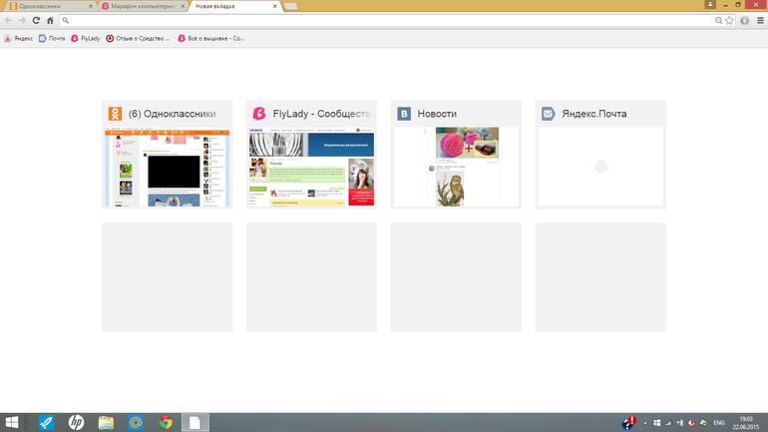Switch the ENG input language indicator
The image size is (768, 432).
[x=719, y=423]
